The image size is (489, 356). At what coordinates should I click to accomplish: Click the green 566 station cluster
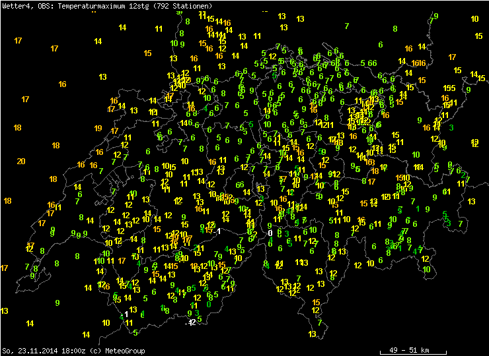369,63
